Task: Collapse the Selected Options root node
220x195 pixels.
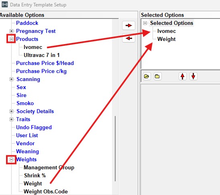Action: coord(145,23)
